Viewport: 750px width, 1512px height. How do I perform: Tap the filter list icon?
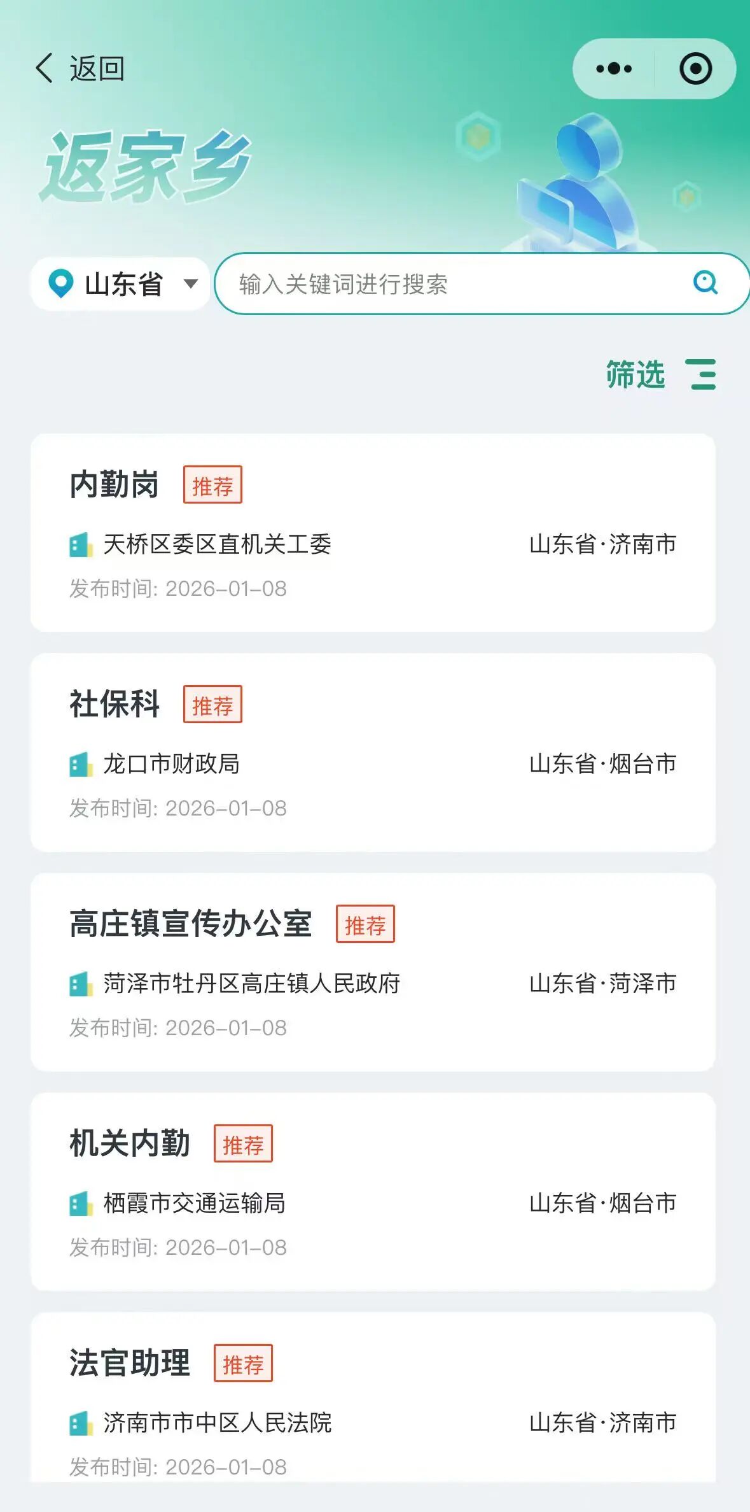tap(701, 374)
